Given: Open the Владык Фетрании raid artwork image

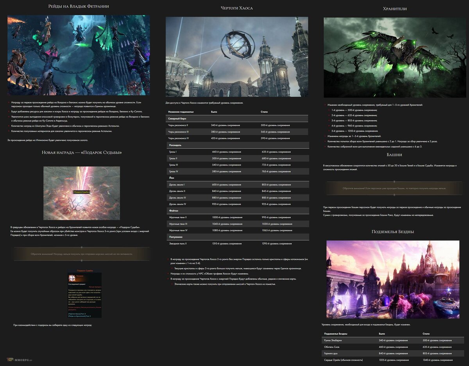Looking at the screenshot, I should pos(79,55).
